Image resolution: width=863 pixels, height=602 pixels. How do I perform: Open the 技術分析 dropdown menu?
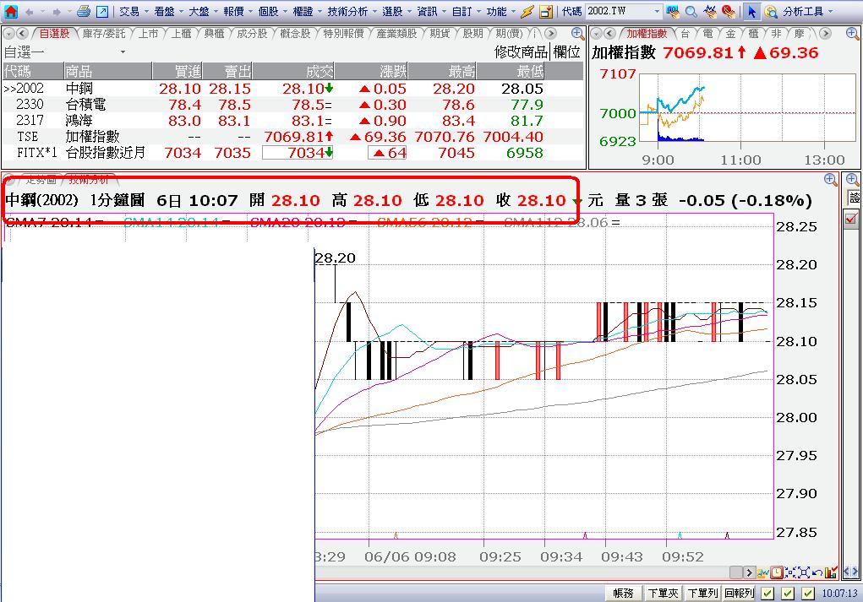[351, 11]
